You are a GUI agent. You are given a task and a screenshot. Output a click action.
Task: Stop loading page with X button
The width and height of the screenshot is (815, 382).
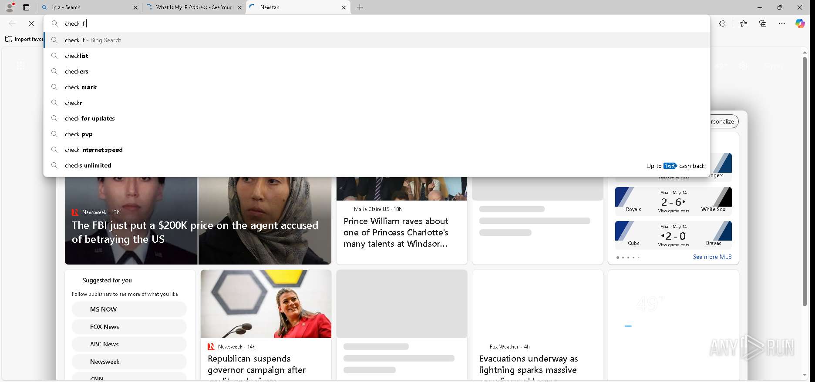point(31,23)
